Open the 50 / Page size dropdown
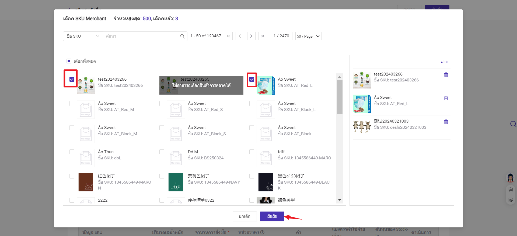The width and height of the screenshot is (517, 236). pos(308,36)
